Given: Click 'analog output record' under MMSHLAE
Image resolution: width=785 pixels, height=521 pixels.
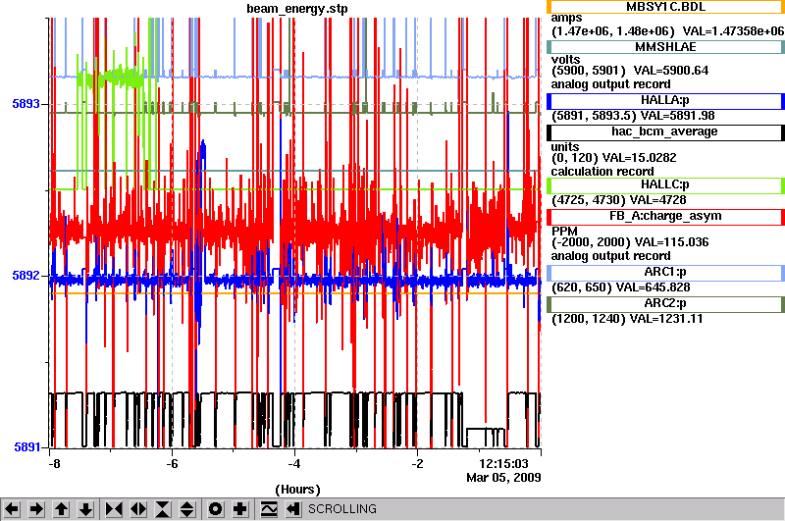Looking at the screenshot, I should tap(610, 84).
